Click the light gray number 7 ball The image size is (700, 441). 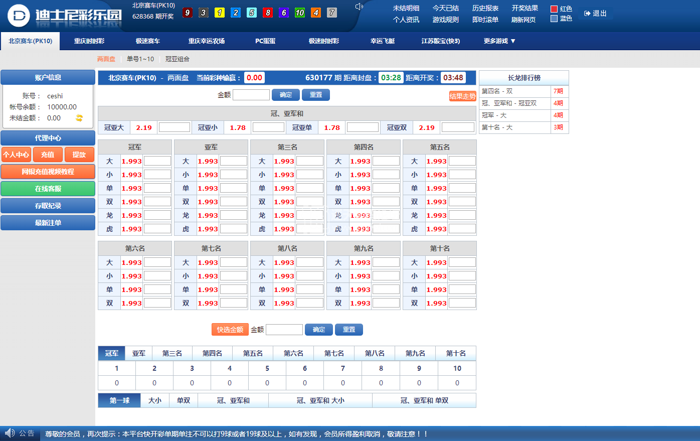[332, 13]
